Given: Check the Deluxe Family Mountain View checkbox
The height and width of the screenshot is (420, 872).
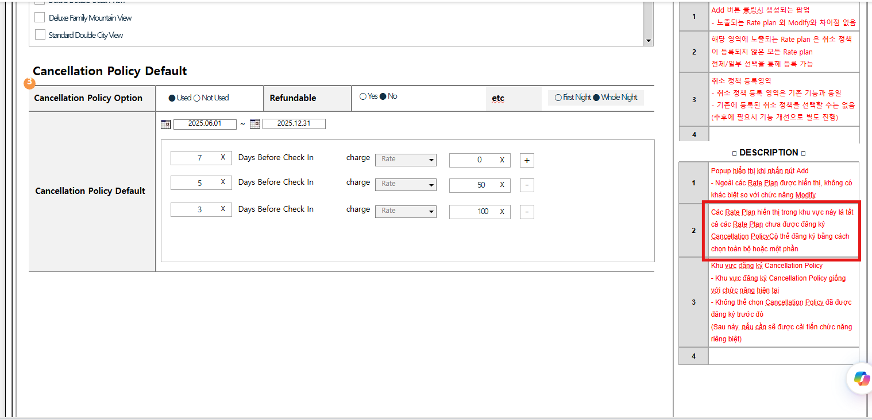Looking at the screenshot, I should coord(40,18).
